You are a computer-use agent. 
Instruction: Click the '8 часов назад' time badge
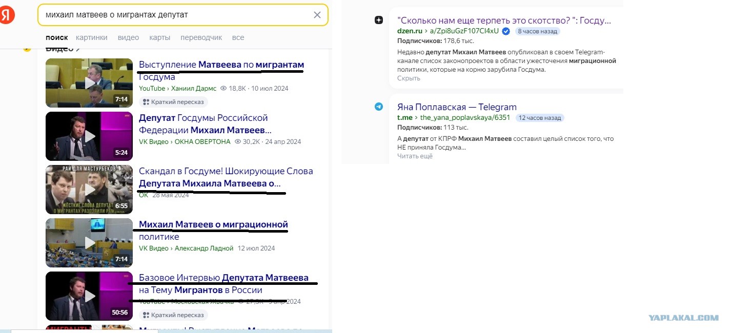point(537,31)
